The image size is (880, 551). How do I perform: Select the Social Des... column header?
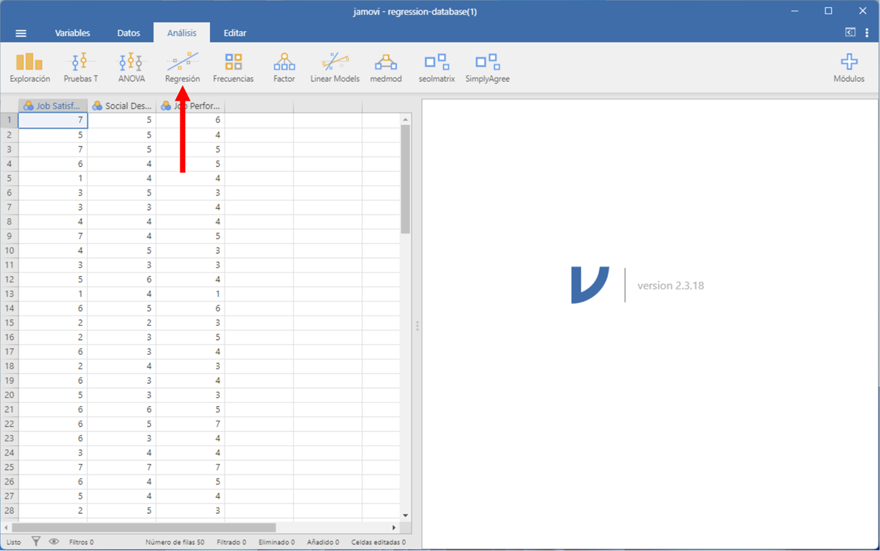pos(122,106)
